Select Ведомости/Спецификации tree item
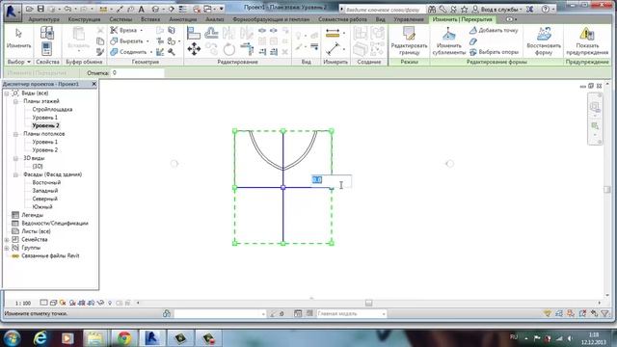 tap(55, 223)
